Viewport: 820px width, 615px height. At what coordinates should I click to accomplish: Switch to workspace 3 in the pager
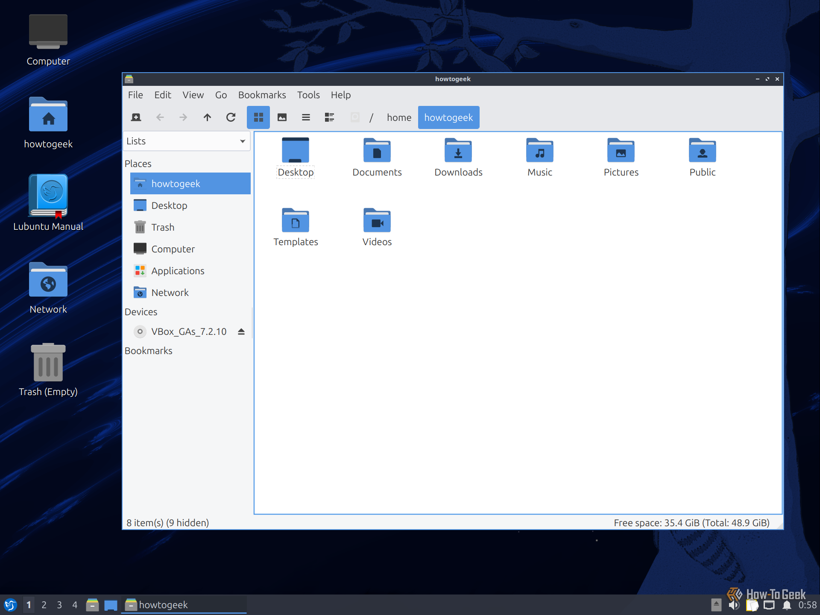coord(59,605)
